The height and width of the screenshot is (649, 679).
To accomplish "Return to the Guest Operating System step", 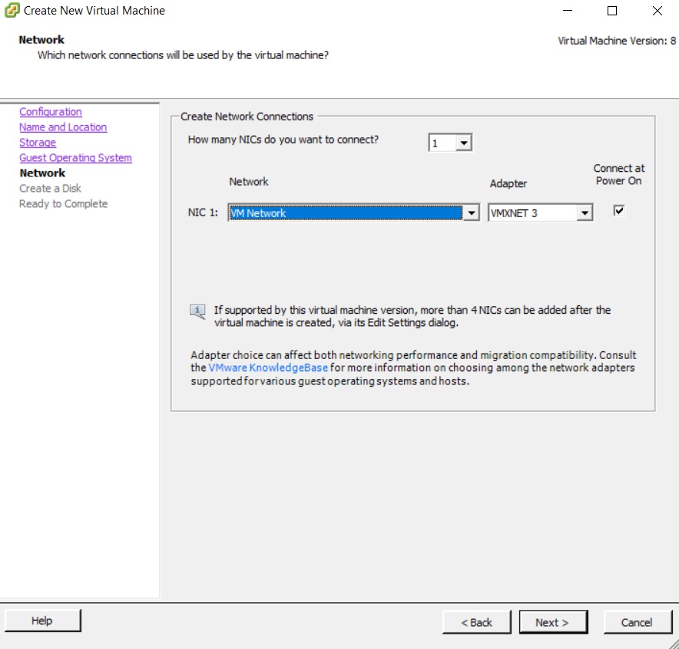I will [x=75, y=158].
